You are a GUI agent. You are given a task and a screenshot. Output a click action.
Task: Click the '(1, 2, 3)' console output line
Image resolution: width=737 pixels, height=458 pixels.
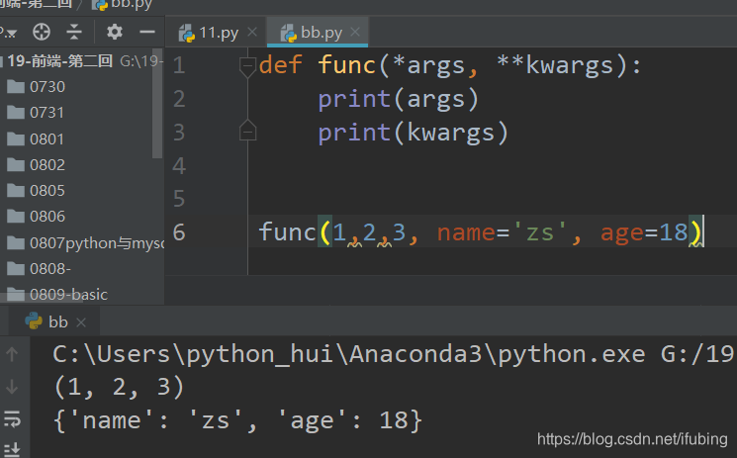click(119, 388)
